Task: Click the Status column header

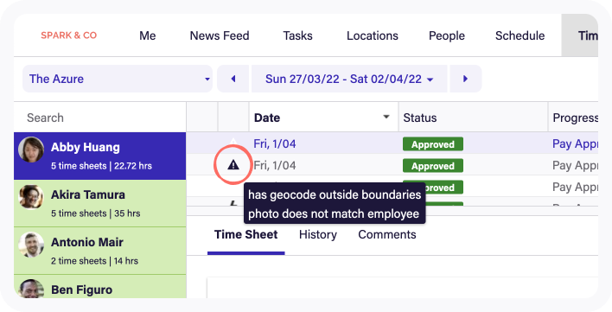Action: [473, 118]
